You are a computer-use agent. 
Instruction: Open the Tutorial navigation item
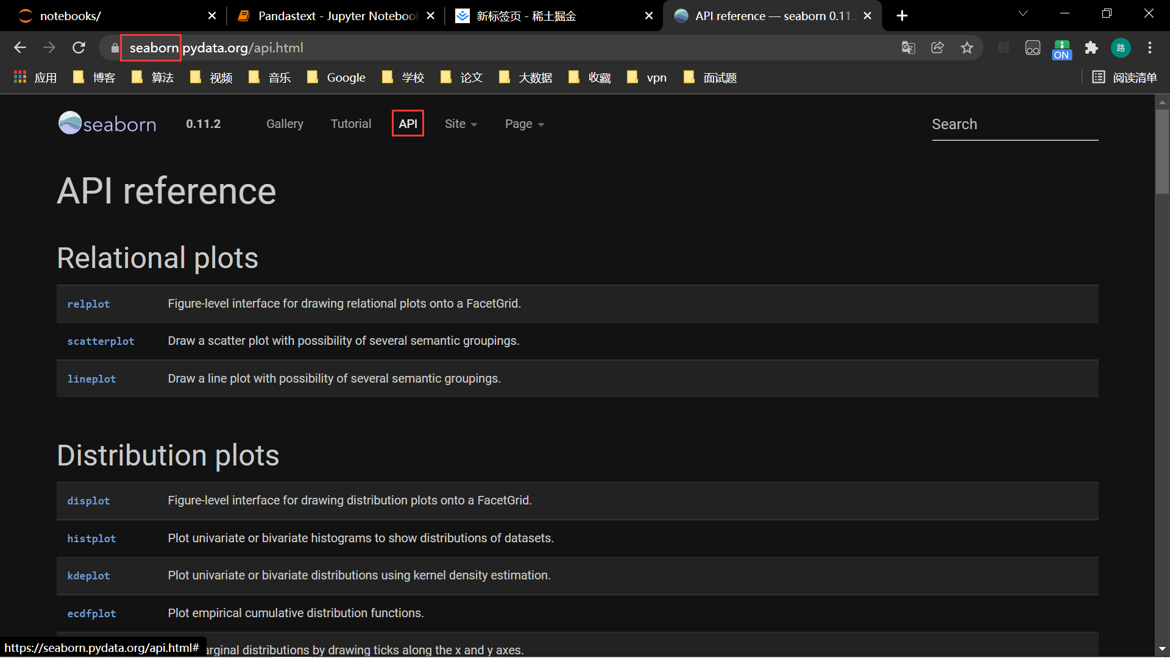tap(350, 124)
